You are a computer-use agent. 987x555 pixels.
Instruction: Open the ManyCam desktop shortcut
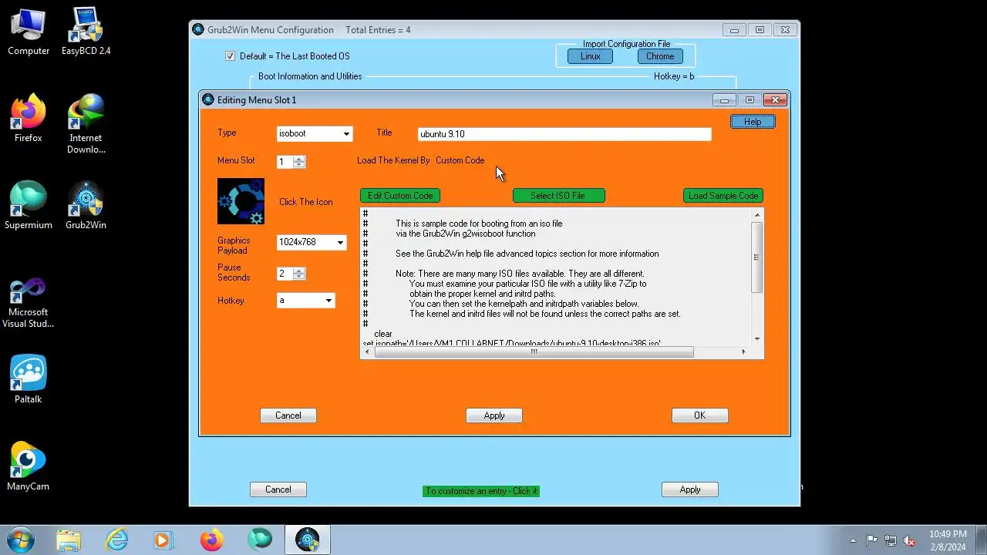pos(29,467)
